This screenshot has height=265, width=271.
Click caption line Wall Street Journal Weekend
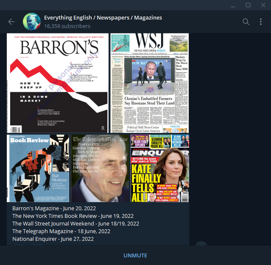click(x=75, y=224)
